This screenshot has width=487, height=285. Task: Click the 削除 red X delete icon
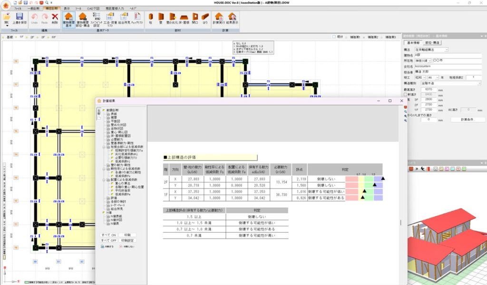point(55,17)
